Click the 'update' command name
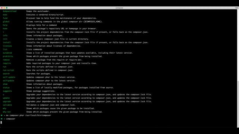The height and width of the screenshot is (134, 239). pyautogui.click(x=6, y=98)
